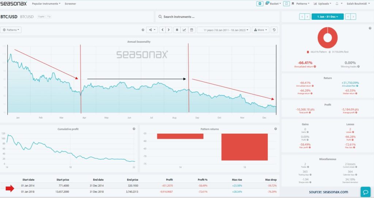
Task: Open Popular Instruments menu
Action: coord(46,4)
